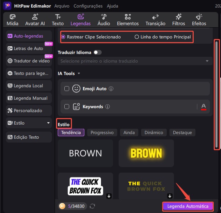The image size is (221, 213).
Task: Open the Efeitos toolbar icon
Action: (199, 17)
